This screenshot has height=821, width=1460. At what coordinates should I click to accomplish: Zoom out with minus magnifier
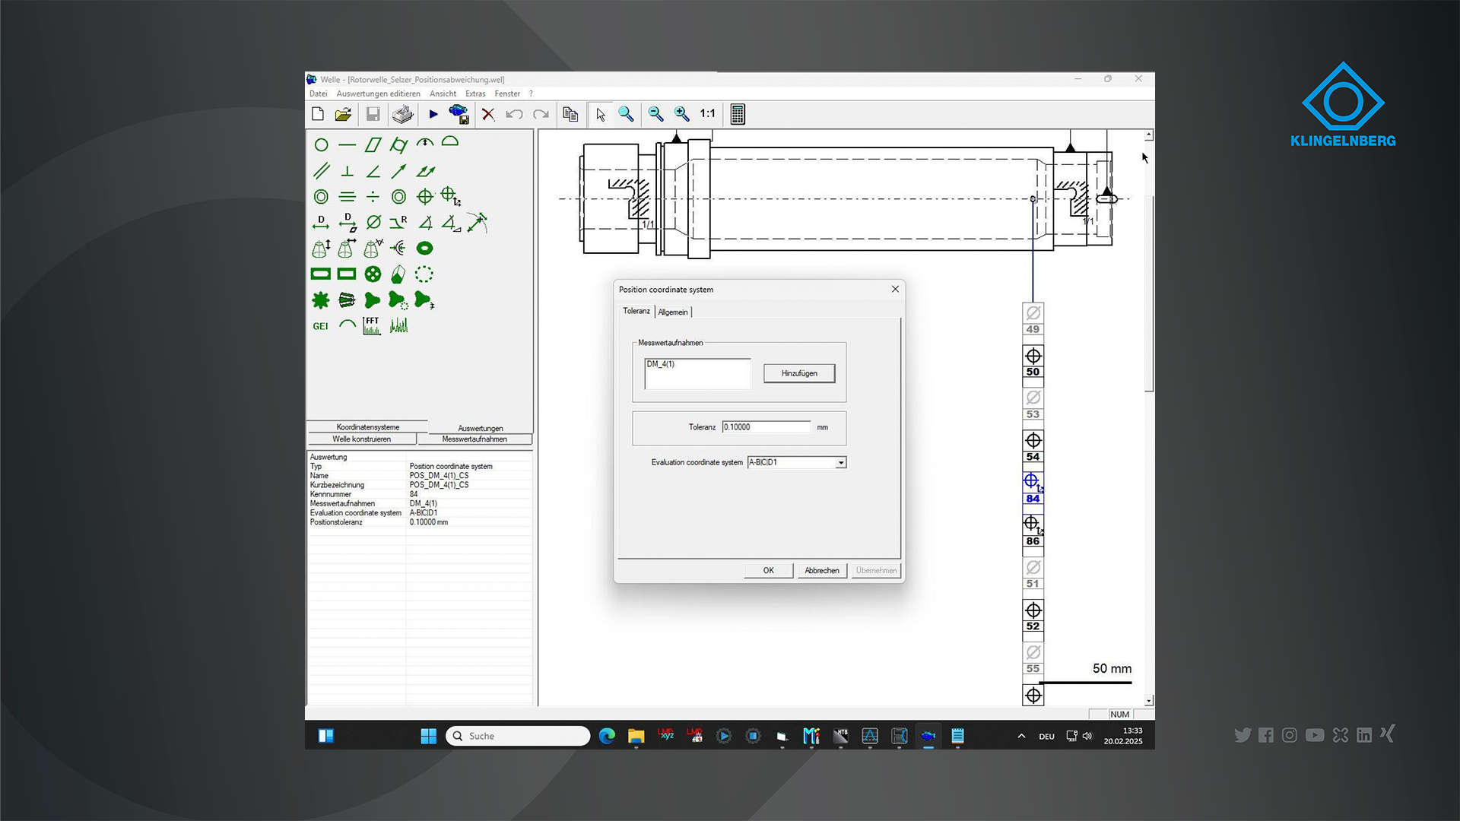(x=655, y=114)
